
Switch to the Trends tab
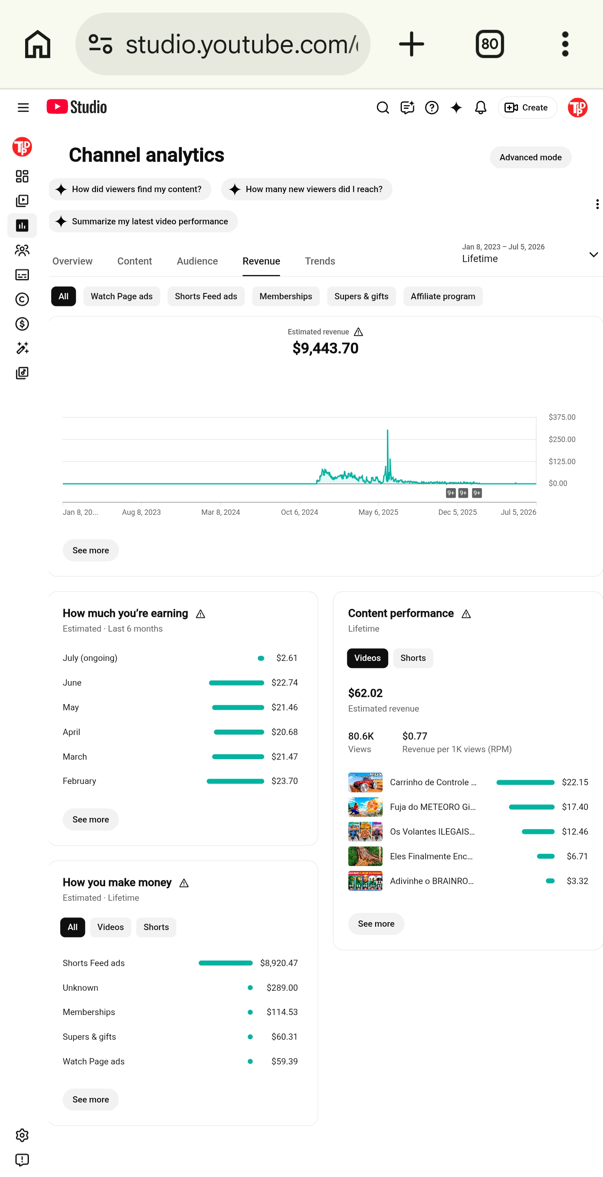point(320,261)
